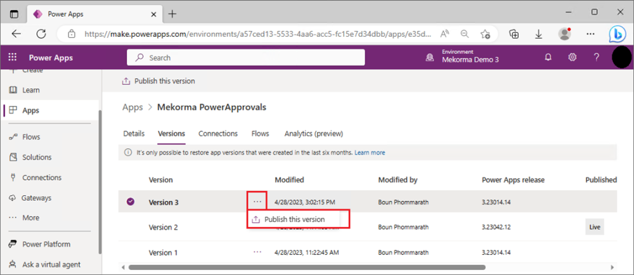Toggle the Version 3 row selection checkmark
The height and width of the screenshot is (275, 634).
coord(131,202)
